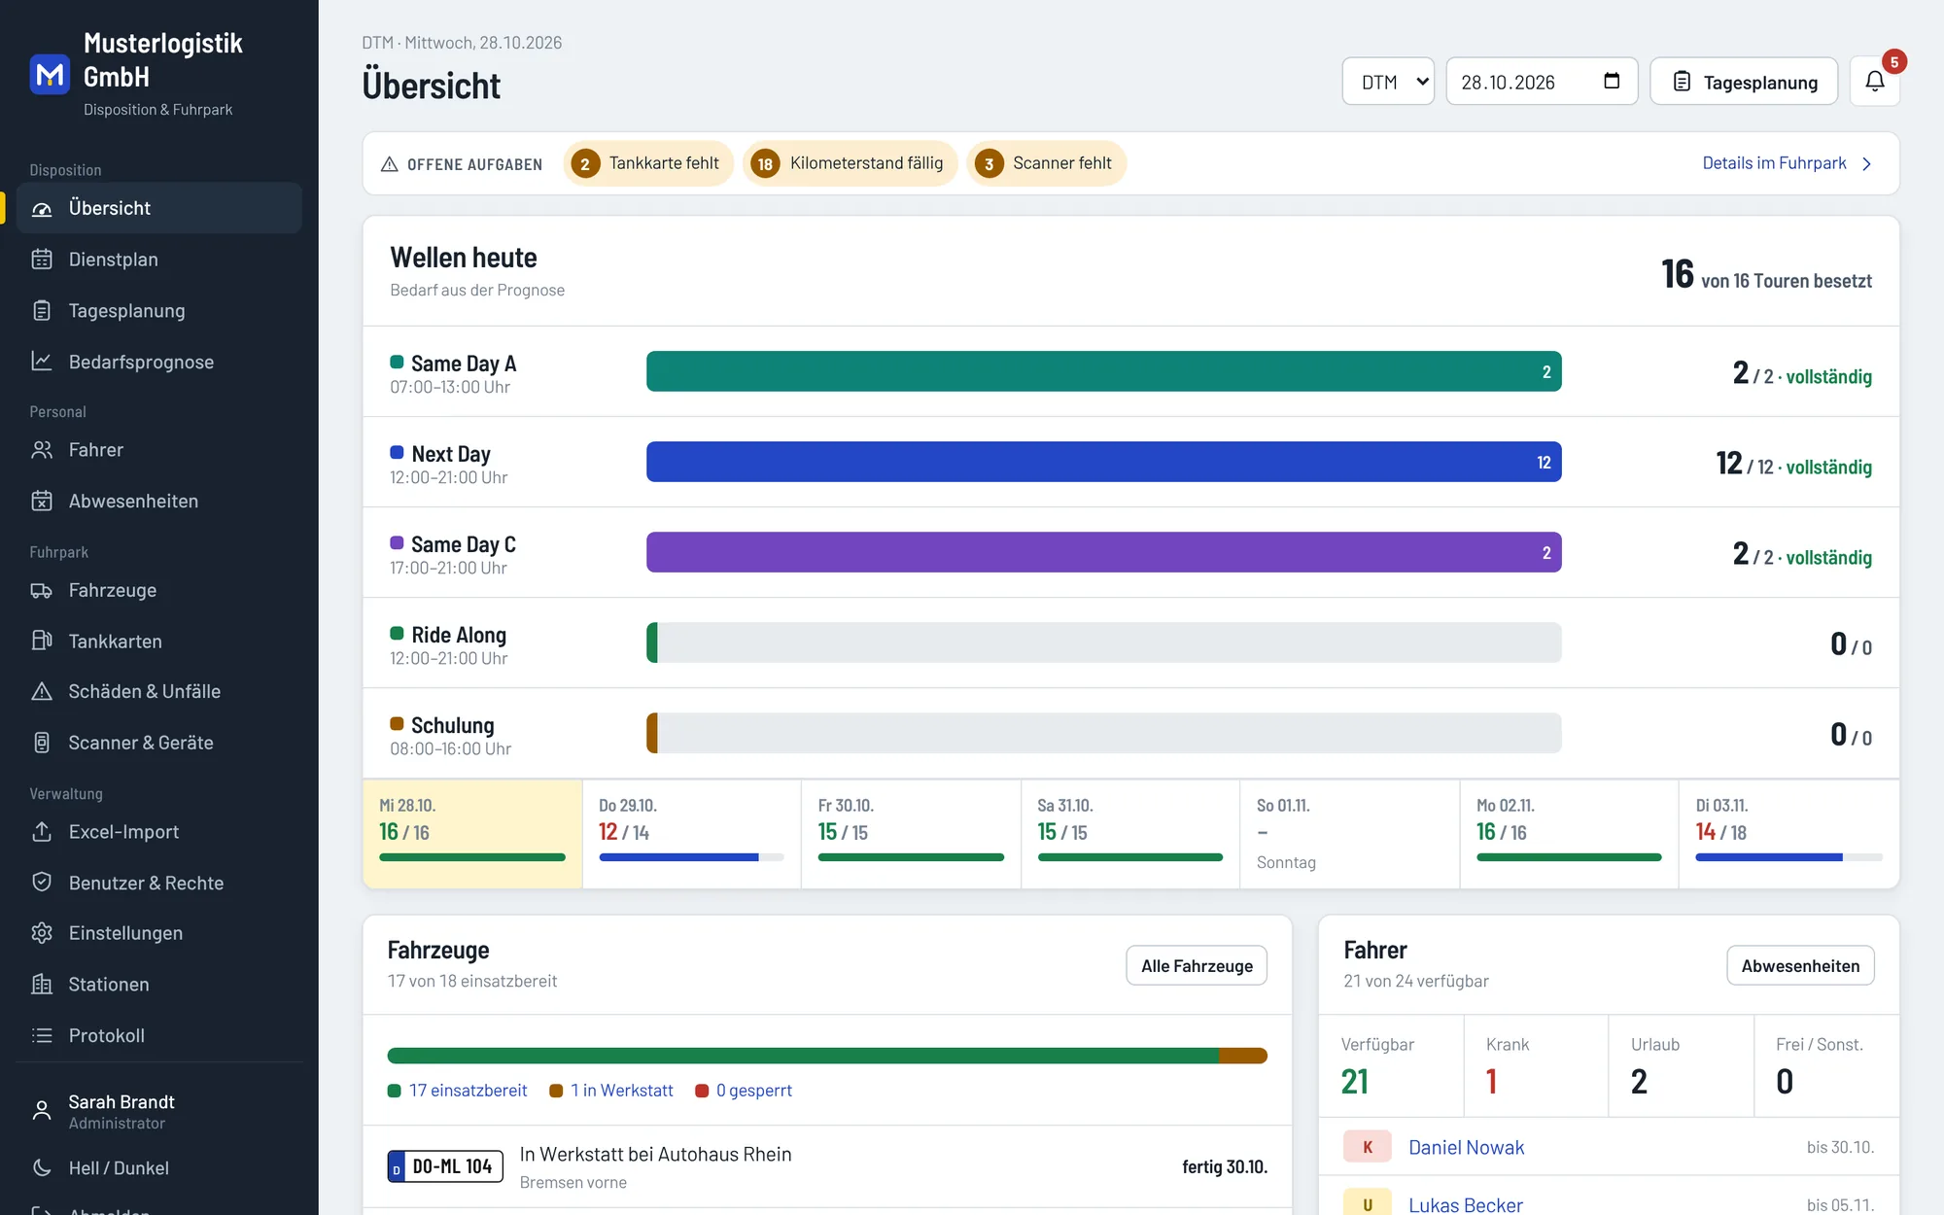Click the Fahrzeuge truck icon
Image resolution: width=1944 pixels, height=1215 pixels.
pos(42,590)
